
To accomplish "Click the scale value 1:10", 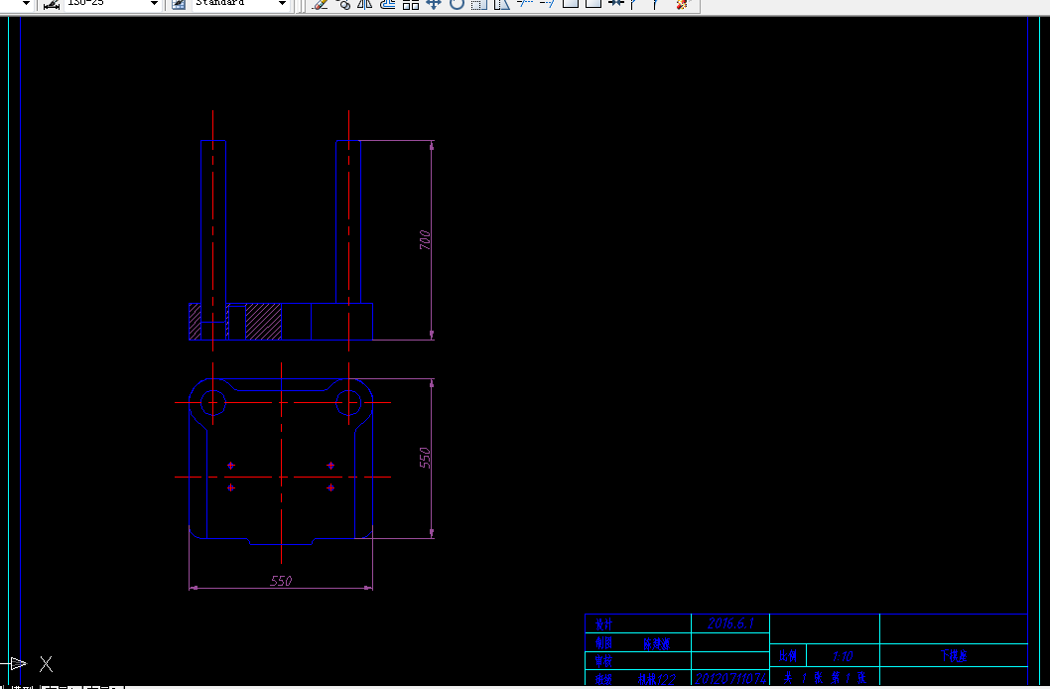I will pos(843,656).
